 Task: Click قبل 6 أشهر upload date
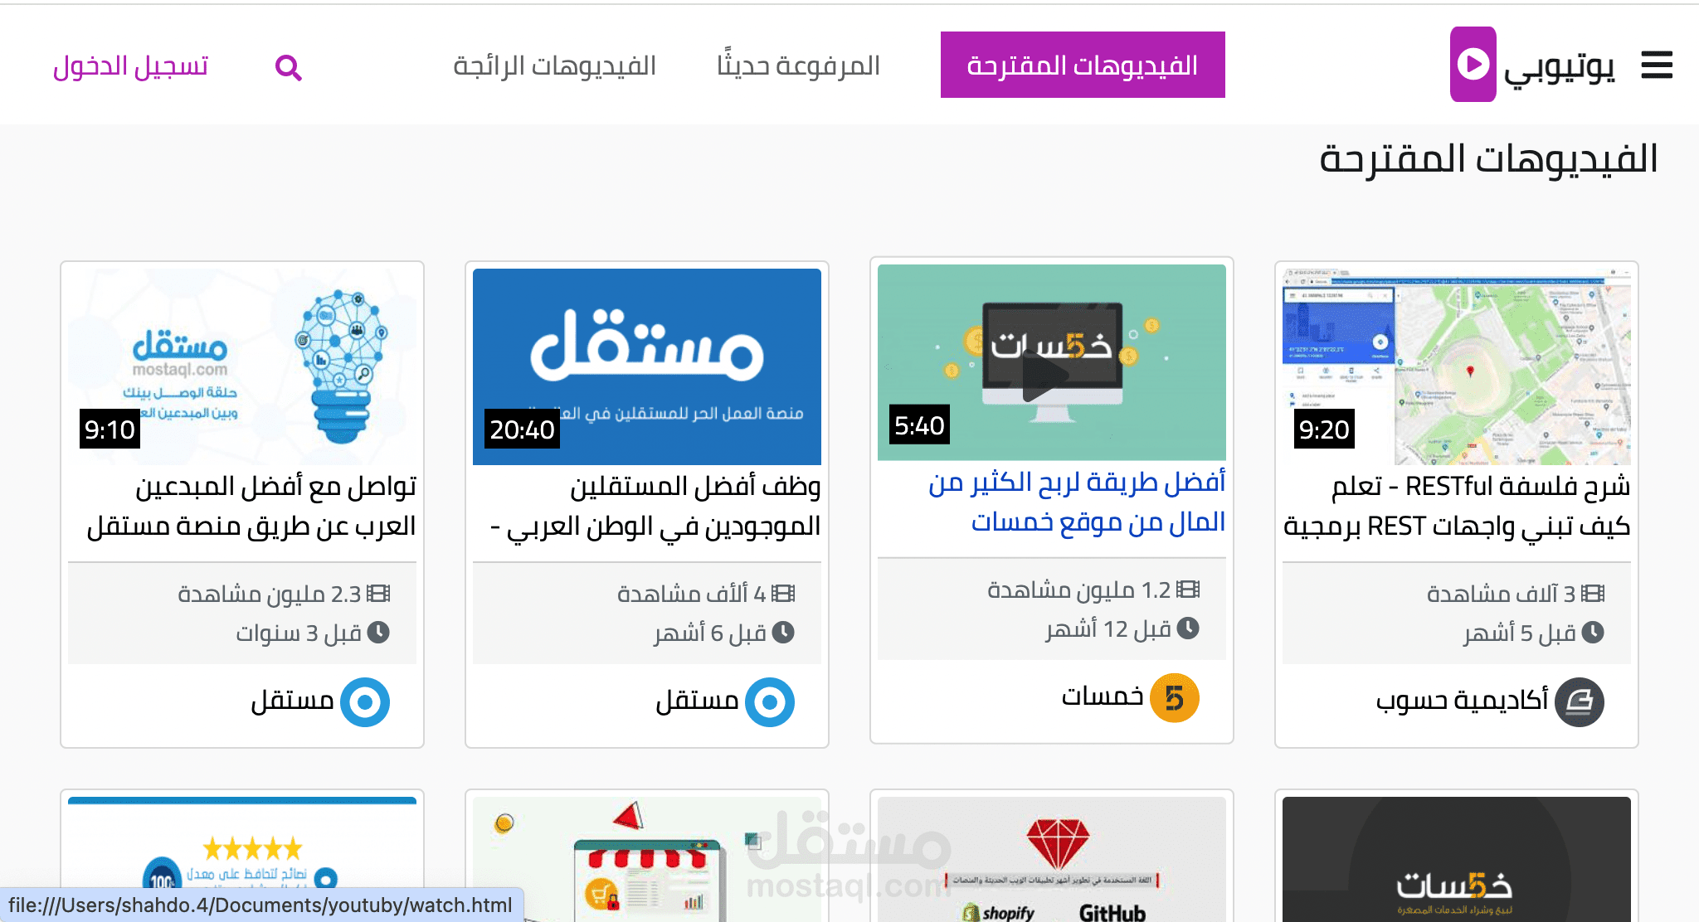709,633
